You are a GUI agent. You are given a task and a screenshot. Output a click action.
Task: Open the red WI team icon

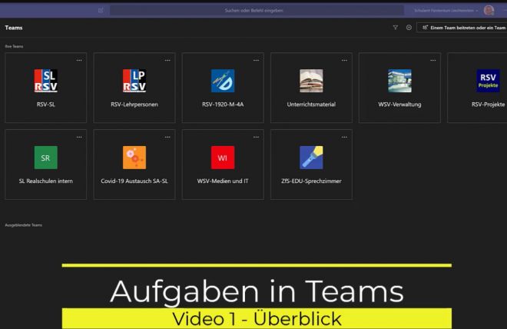pyautogui.click(x=223, y=158)
